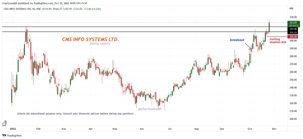Click the 230.00 price axis label

[x=293, y=95]
